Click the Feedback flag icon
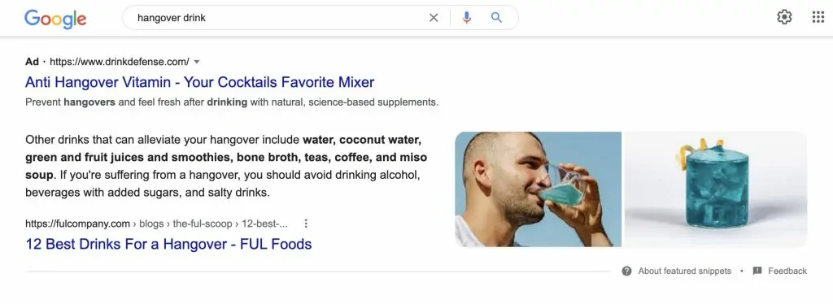 pos(757,271)
